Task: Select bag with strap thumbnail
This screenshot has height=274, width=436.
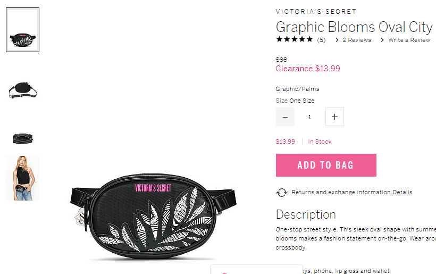Action: (x=22, y=90)
